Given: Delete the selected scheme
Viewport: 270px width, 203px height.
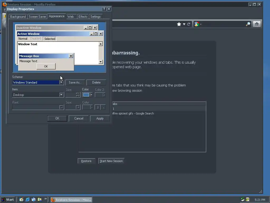Looking at the screenshot, I should tap(96, 82).
